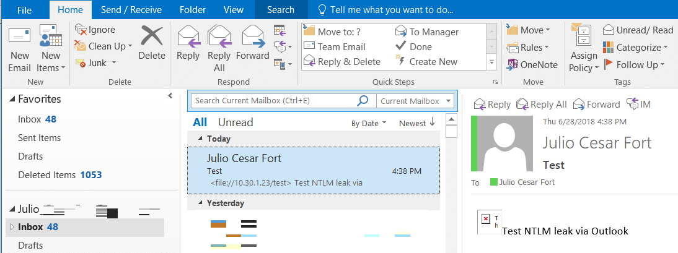Screen dimensions: 678x253
Task: Show only Unread messages
Action: 236,122
